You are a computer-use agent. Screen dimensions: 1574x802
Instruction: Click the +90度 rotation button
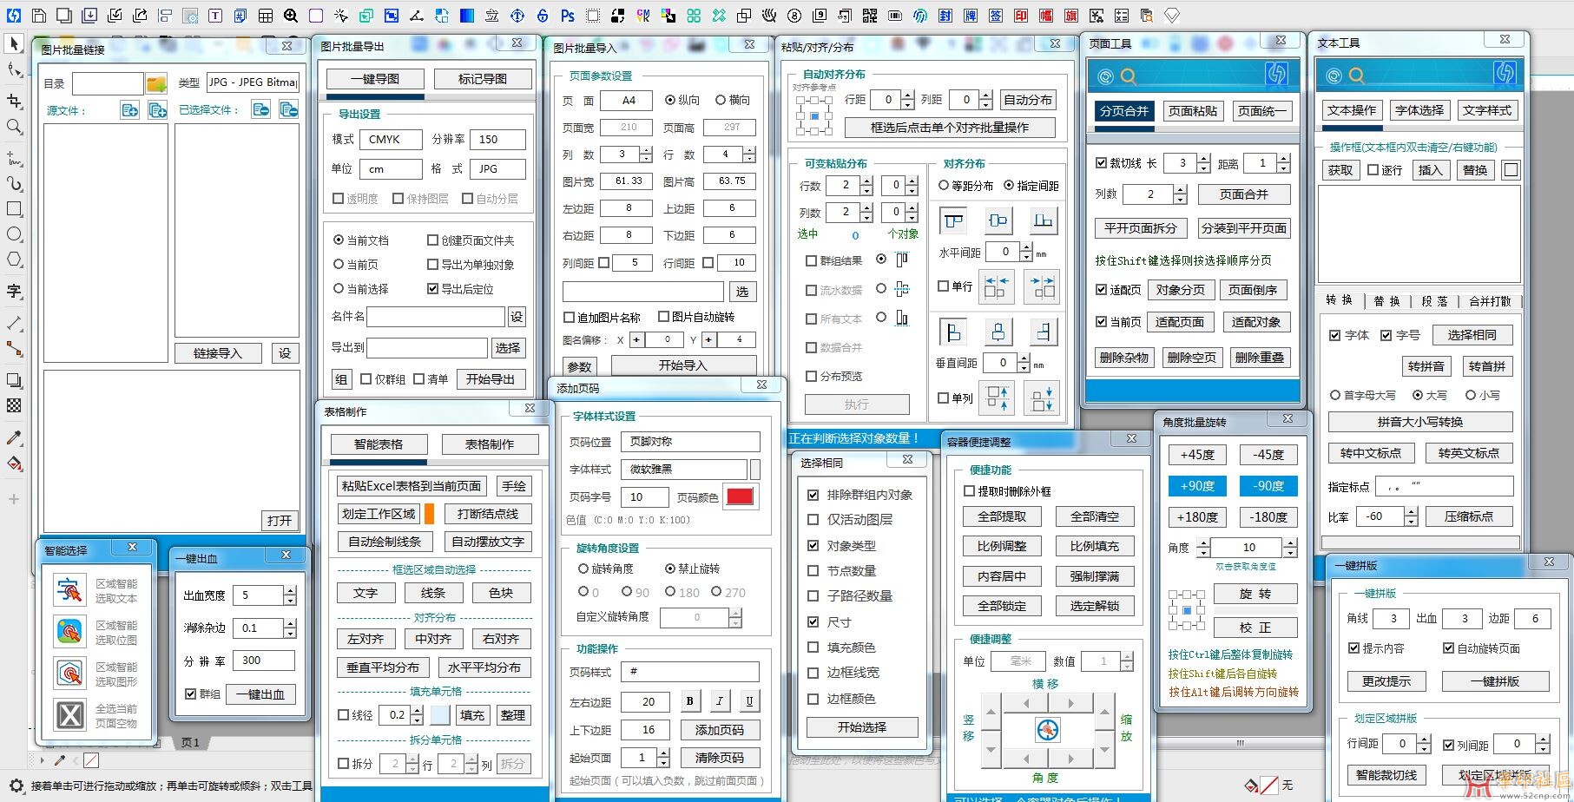[x=1197, y=486]
